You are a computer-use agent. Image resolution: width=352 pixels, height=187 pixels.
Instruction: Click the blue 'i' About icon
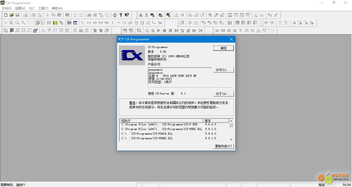115,15
